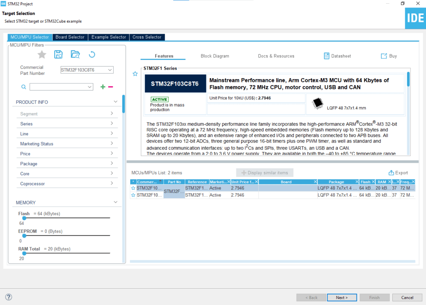The width and height of the screenshot is (426, 305).
Task: Click the Next button
Action: point(342,298)
